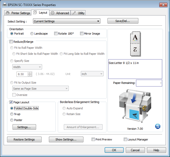
Task: Open the Width dropdown
Action: pos(27,67)
